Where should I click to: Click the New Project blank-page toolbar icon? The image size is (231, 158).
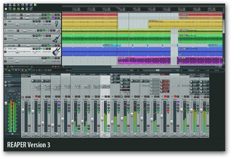pos(6,5)
